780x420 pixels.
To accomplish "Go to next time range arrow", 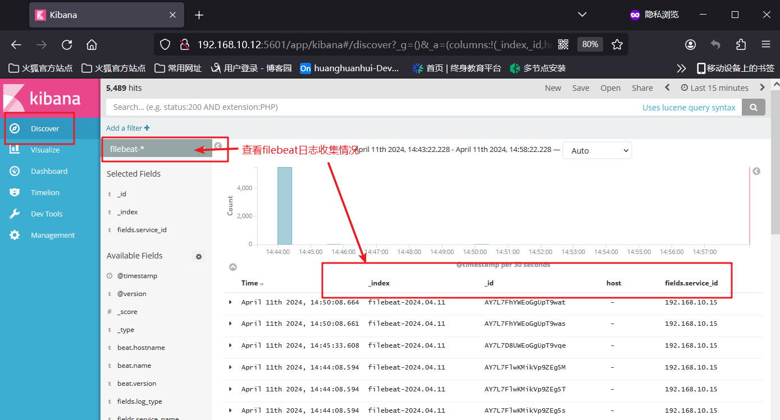I will pyautogui.click(x=762, y=87).
